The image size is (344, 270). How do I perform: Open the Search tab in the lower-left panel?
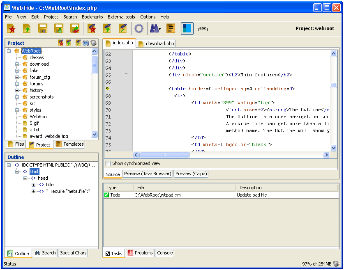coord(45,253)
